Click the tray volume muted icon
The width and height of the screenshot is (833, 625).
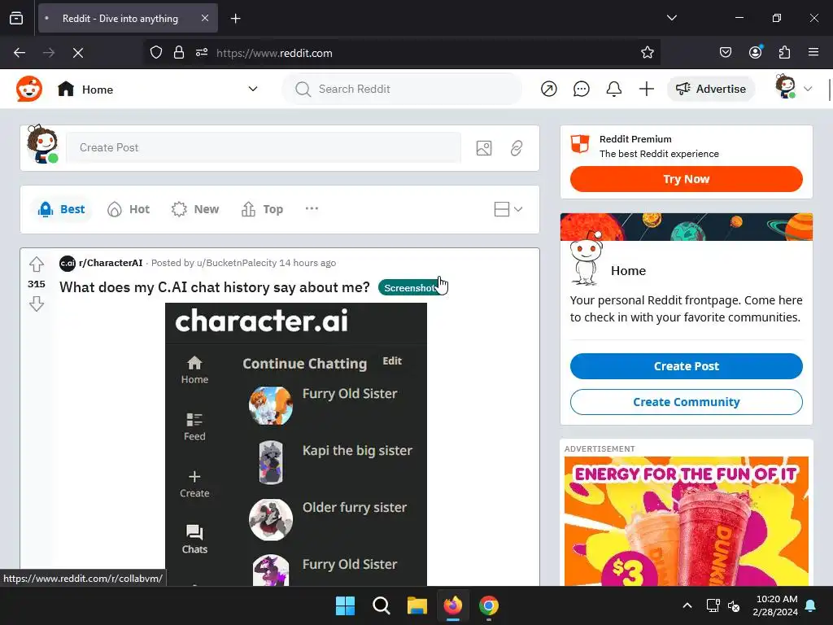click(735, 605)
